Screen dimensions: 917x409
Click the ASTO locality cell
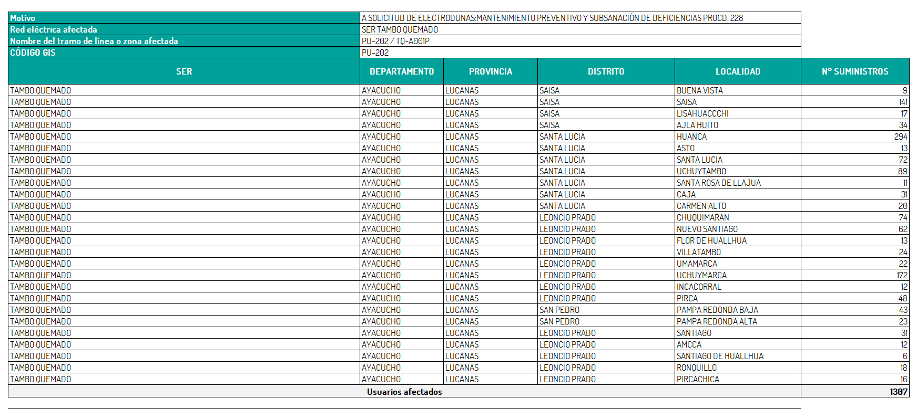(x=738, y=148)
